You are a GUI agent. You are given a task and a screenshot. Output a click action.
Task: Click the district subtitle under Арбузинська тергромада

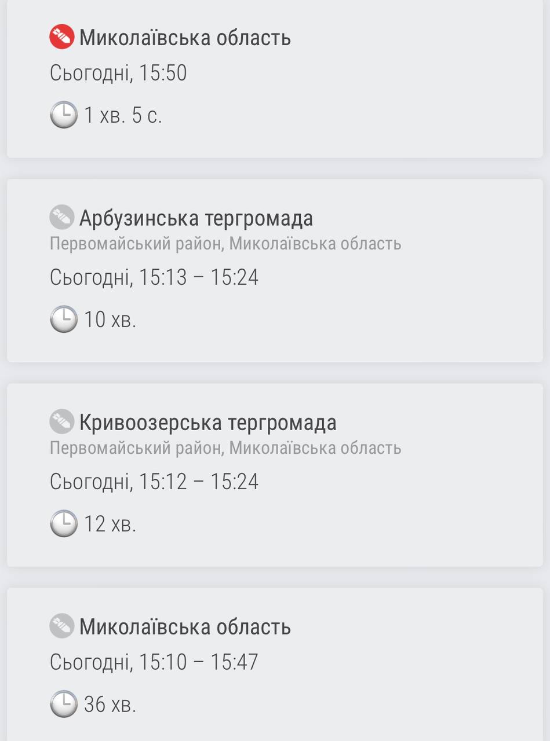225,244
